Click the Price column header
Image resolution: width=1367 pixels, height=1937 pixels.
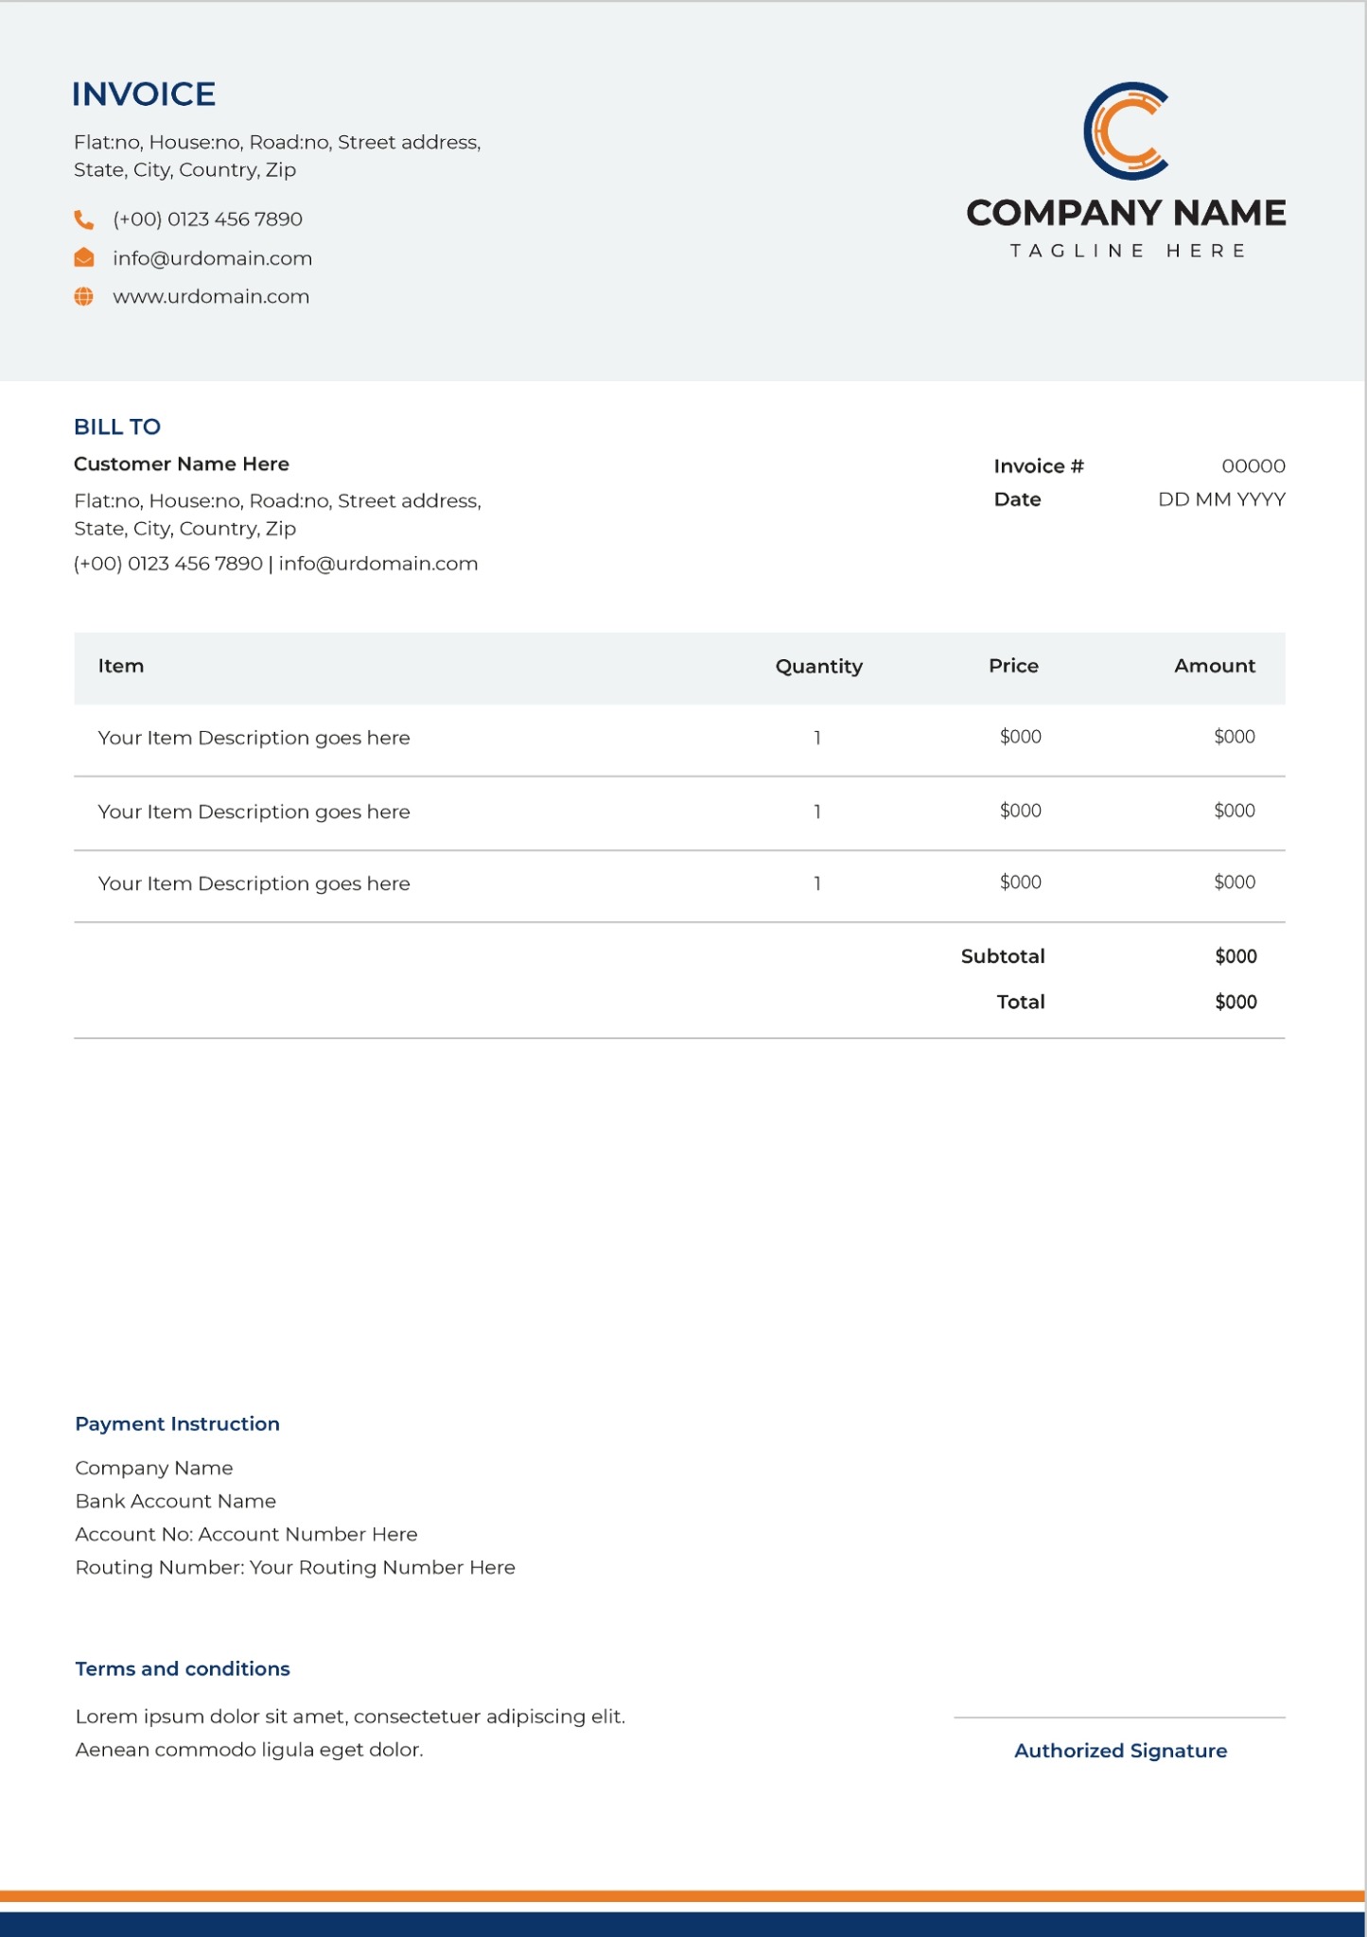(1013, 666)
